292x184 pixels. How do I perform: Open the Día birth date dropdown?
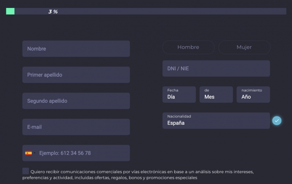[x=179, y=94]
